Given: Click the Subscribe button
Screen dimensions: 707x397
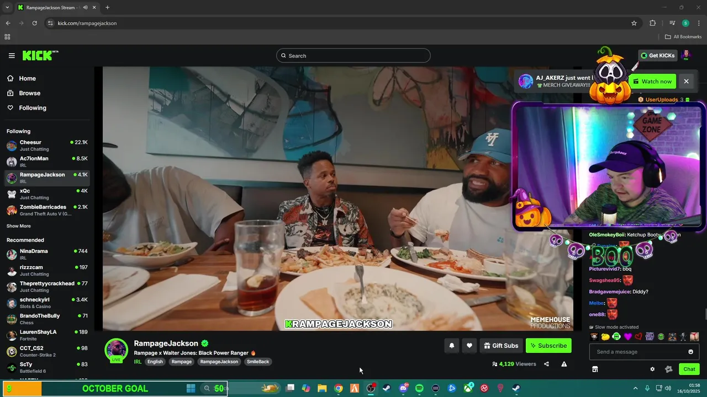Looking at the screenshot, I should pyautogui.click(x=548, y=346).
